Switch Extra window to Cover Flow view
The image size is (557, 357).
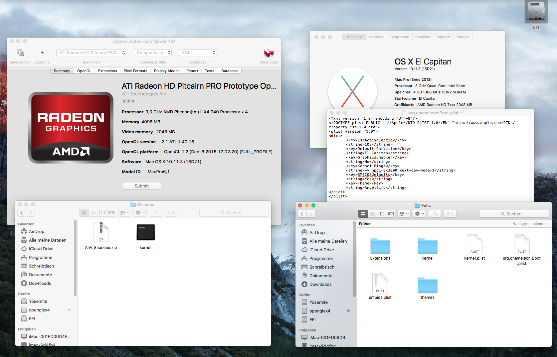tap(391, 214)
